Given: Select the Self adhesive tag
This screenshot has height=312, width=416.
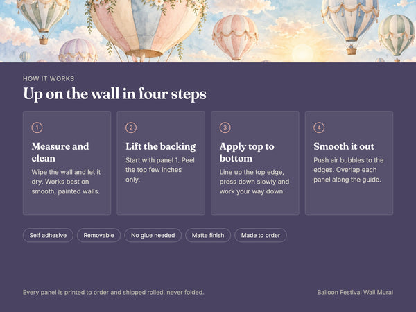Looking at the screenshot, I should point(48,235).
